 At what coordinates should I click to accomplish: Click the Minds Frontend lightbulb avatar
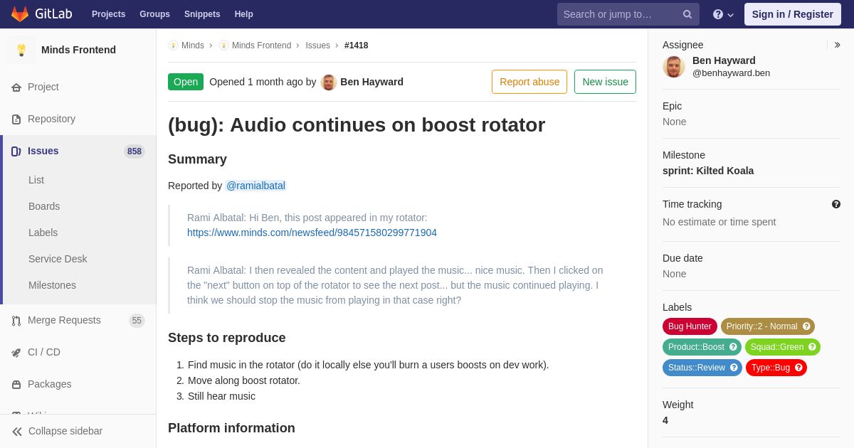(x=21, y=50)
